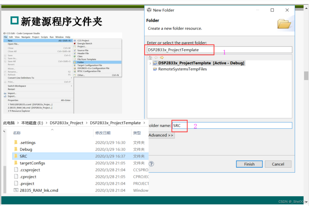Select Folder from the New submenu

point(81,62)
